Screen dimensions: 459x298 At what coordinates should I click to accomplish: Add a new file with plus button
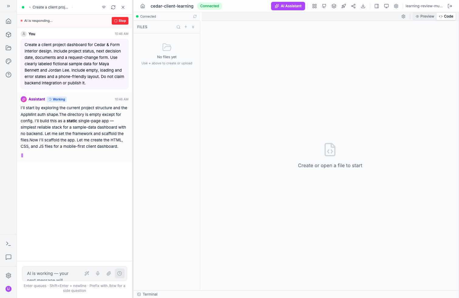186,27
